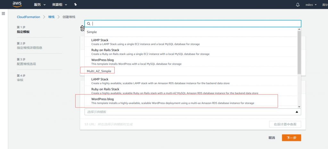Click the dropdown list scrollbar thumb
The image size is (328, 149).
(299, 52)
